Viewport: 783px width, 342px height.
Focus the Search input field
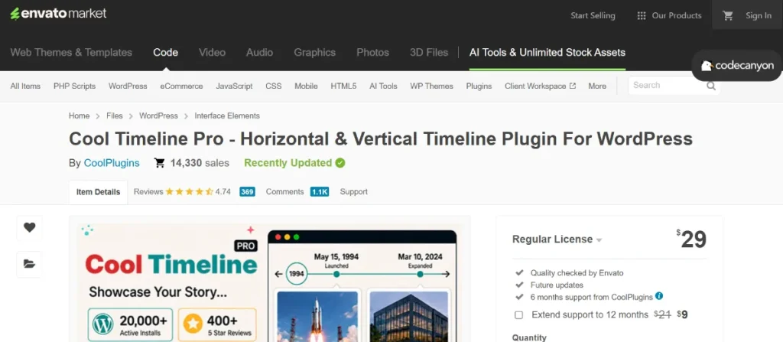click(667, 86)
